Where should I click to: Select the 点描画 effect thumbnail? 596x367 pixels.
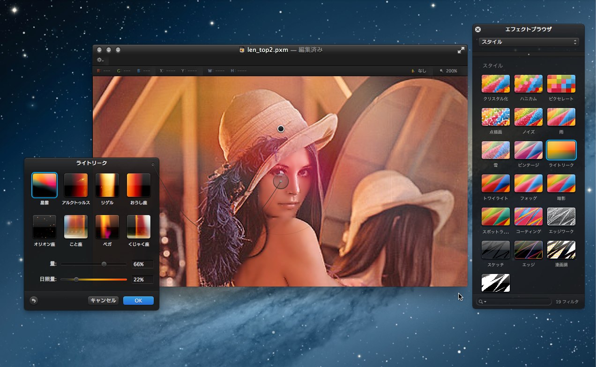coord(495,117)
